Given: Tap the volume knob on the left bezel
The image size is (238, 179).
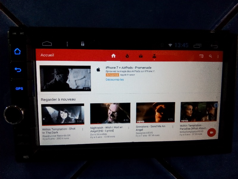Looking at the screenshot, I should (x=14, y=115).
